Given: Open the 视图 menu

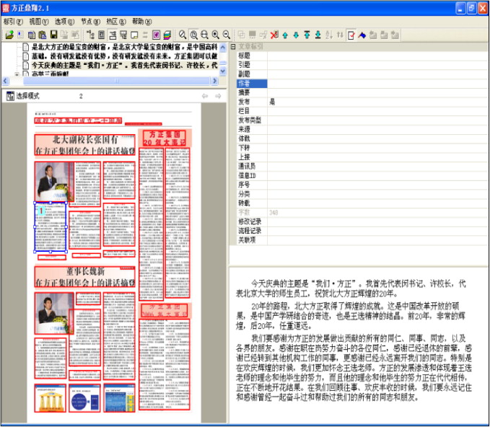Looking at the screenshot, I should (39, 22).
